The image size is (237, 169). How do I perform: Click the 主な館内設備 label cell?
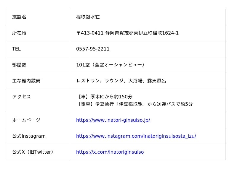(38, 81)
